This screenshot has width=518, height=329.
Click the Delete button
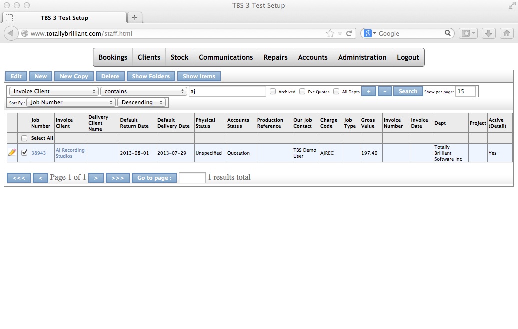point(110,76)
